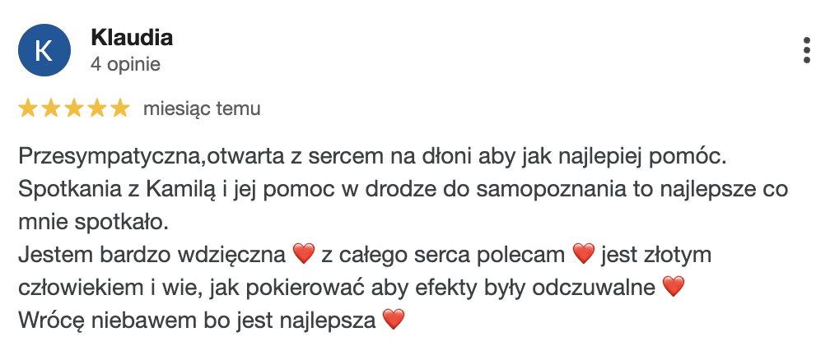Click the text "Jestem bardzo wdzięczna"
The width and height of the screenshot is (830, 355).
click(152, 255)
